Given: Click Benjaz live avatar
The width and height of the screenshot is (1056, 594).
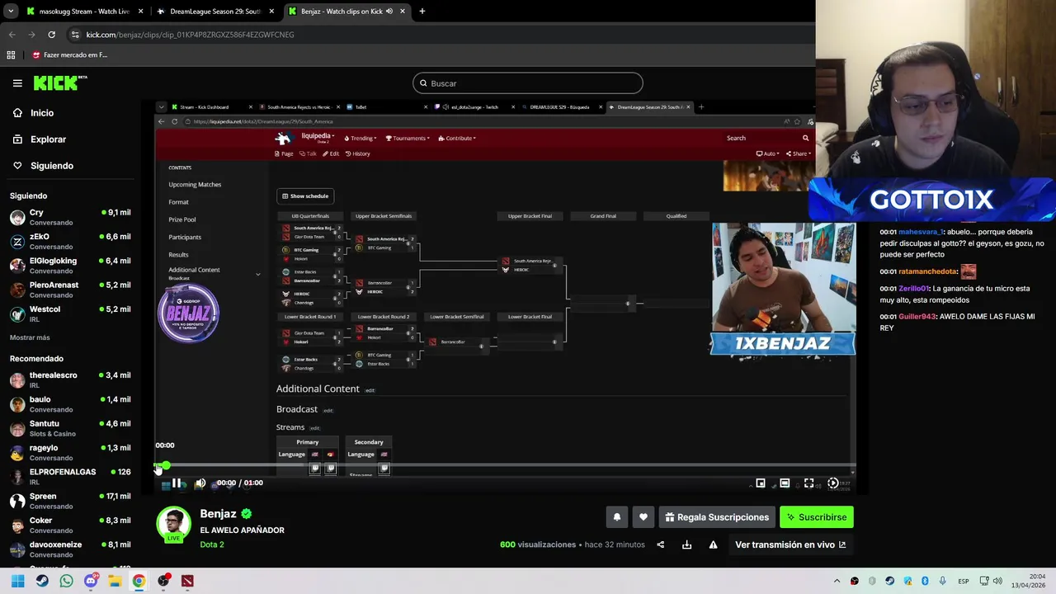Looking at the screenshot, I should [x=173, y=526].
